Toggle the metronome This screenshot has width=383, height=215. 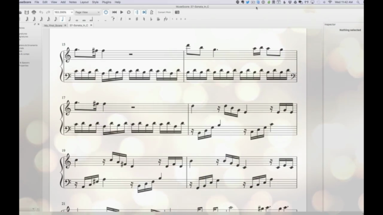point(151,12)
